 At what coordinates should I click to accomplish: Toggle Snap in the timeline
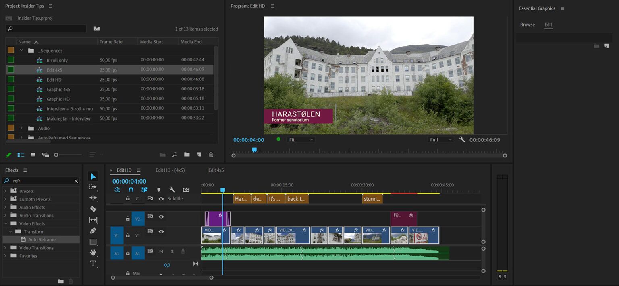click(131, 189)
